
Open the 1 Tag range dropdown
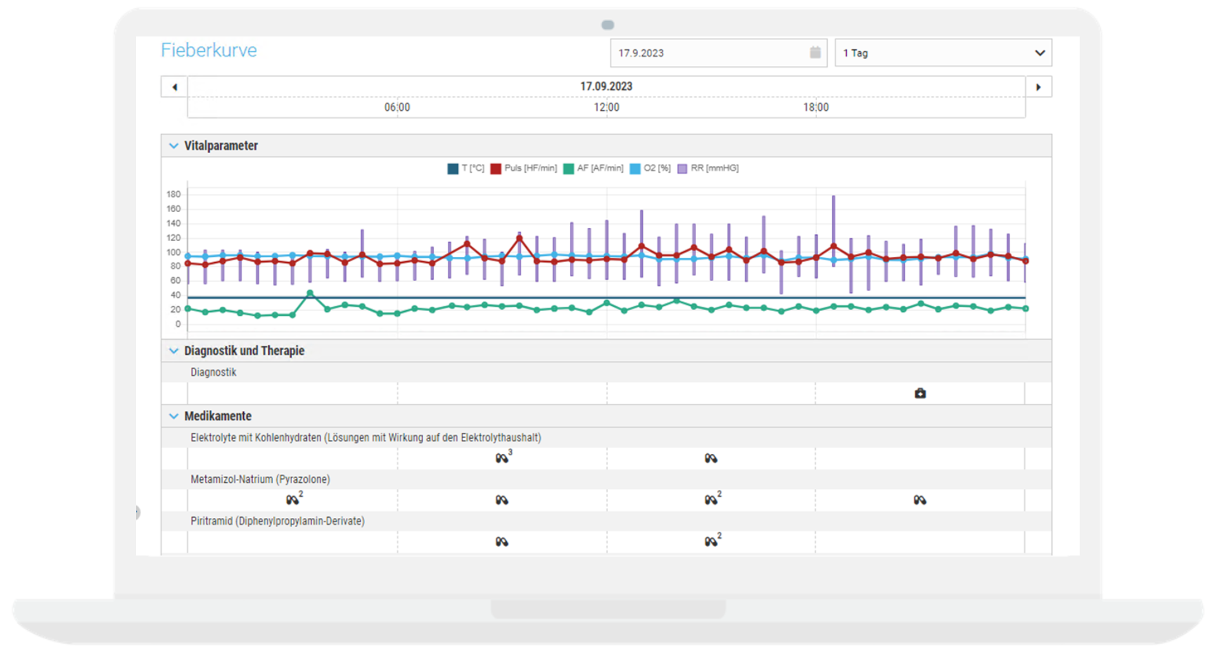(943, 53)
